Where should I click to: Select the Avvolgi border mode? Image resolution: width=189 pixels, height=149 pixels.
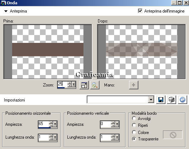click(x=134, y=119)
